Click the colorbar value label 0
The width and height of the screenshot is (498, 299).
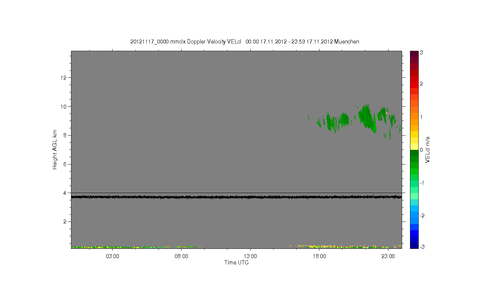(421, 150)
